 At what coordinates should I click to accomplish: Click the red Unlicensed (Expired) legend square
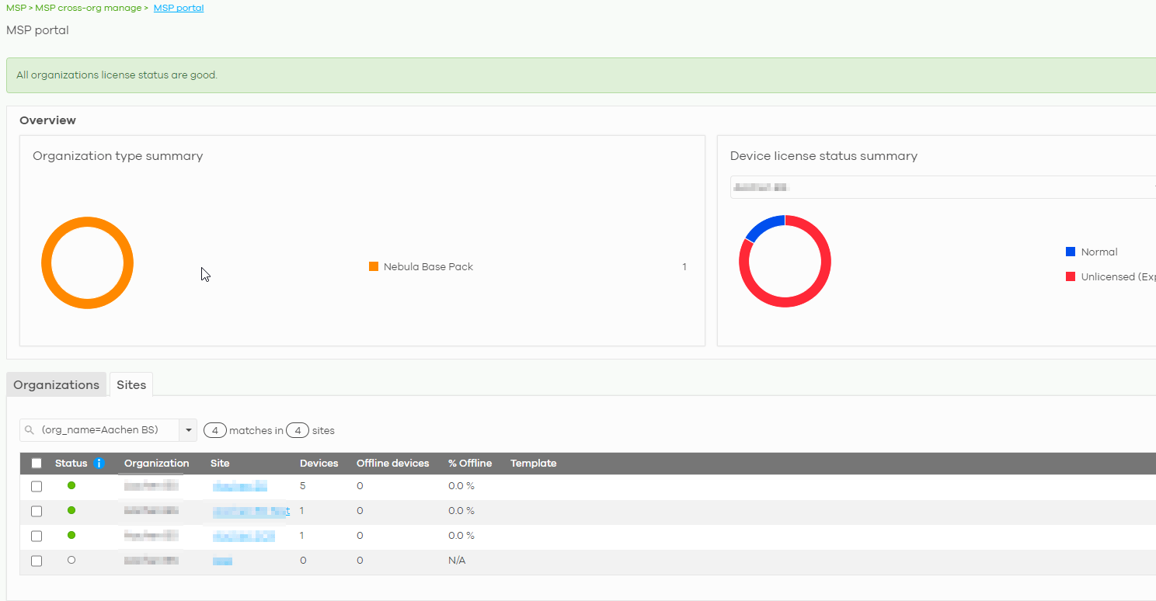1070,276
